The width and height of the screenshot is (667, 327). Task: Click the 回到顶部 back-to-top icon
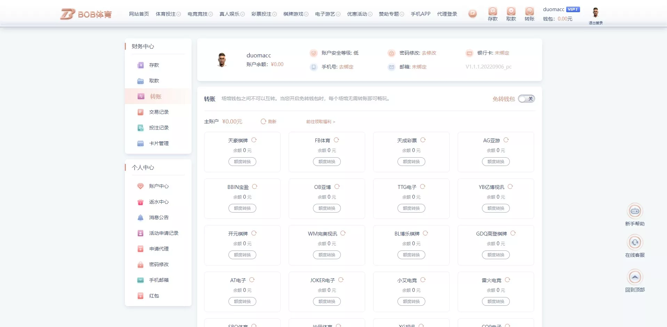pyautogui.click(x=635, y=277)
